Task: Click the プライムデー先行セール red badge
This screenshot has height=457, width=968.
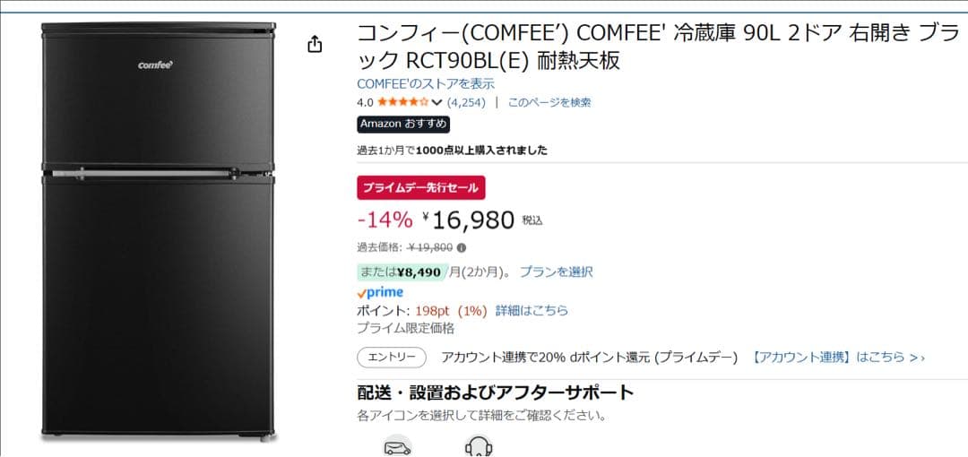Action: coord(421,187)
